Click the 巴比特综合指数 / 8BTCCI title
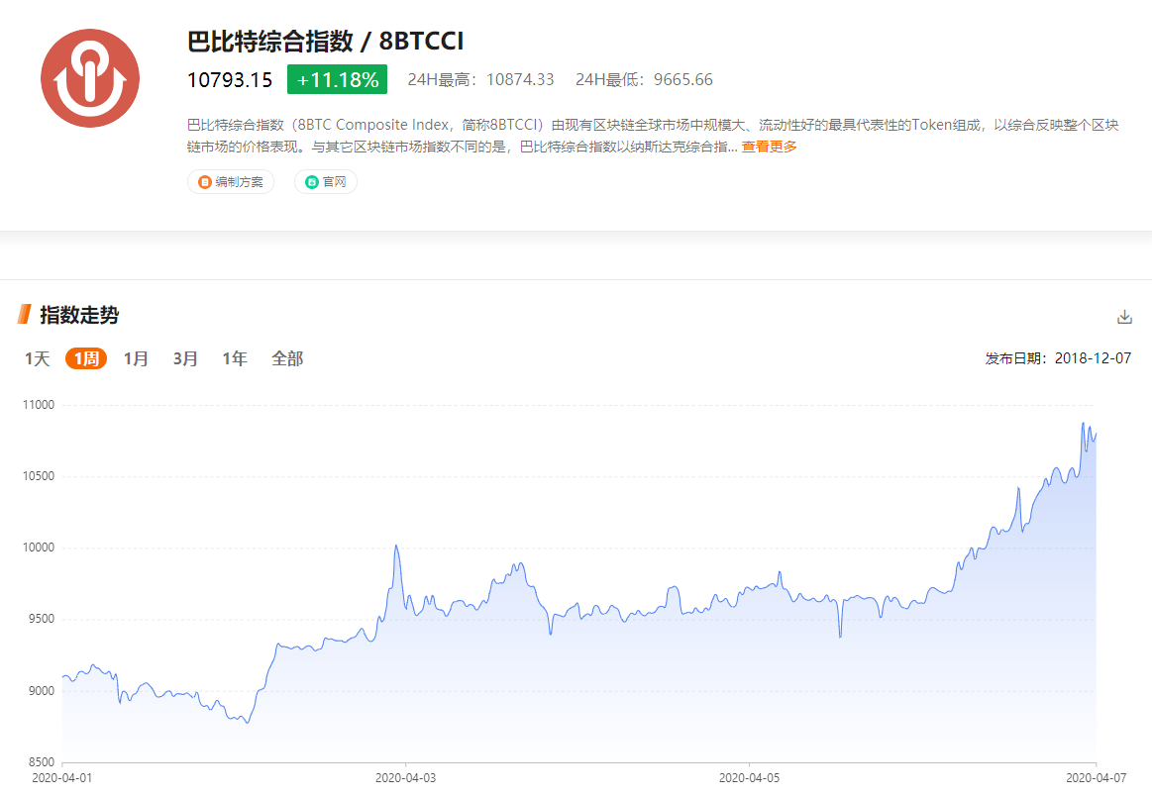1152x797 pixels. (326, 42)
